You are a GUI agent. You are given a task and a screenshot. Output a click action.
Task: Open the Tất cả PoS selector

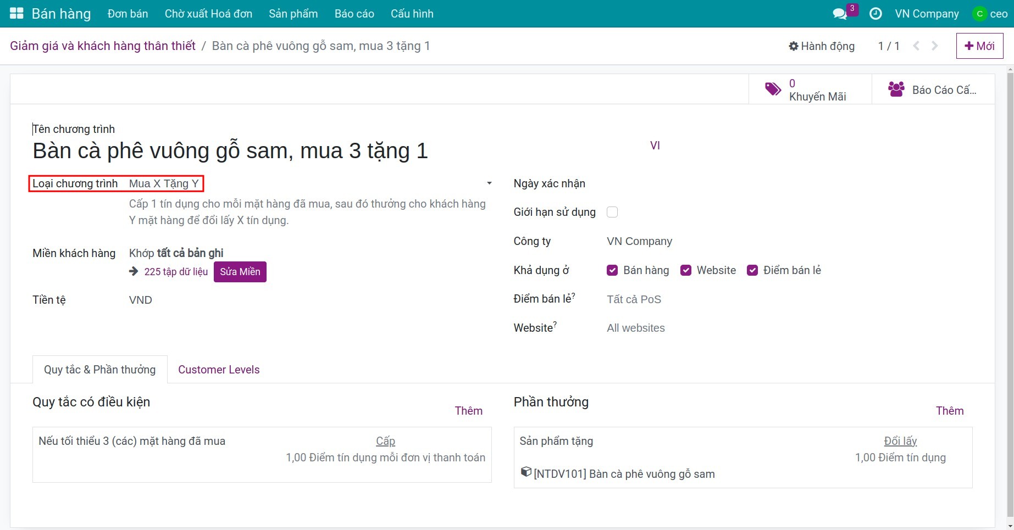point(633,299)
